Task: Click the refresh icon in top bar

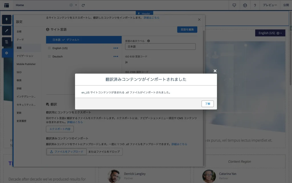Action: [x=83, y=5]
